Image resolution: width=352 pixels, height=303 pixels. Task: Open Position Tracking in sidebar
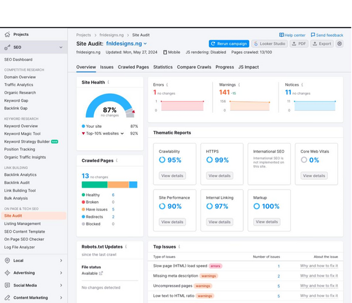pos(19,149)
